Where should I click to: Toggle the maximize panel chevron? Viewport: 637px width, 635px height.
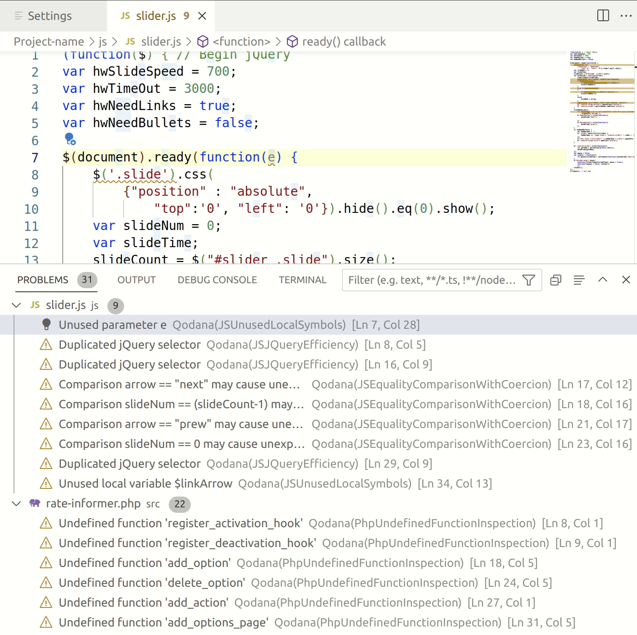pyautogui.click(x=603, y=280)
